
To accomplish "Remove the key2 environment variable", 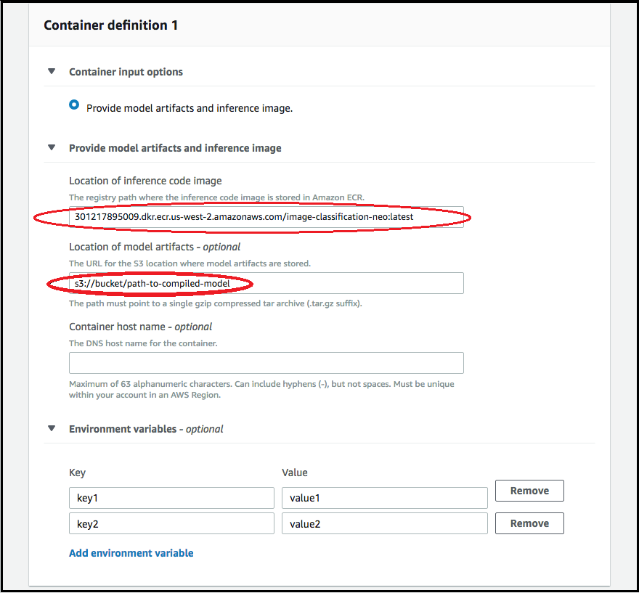I will pos(529,523).
